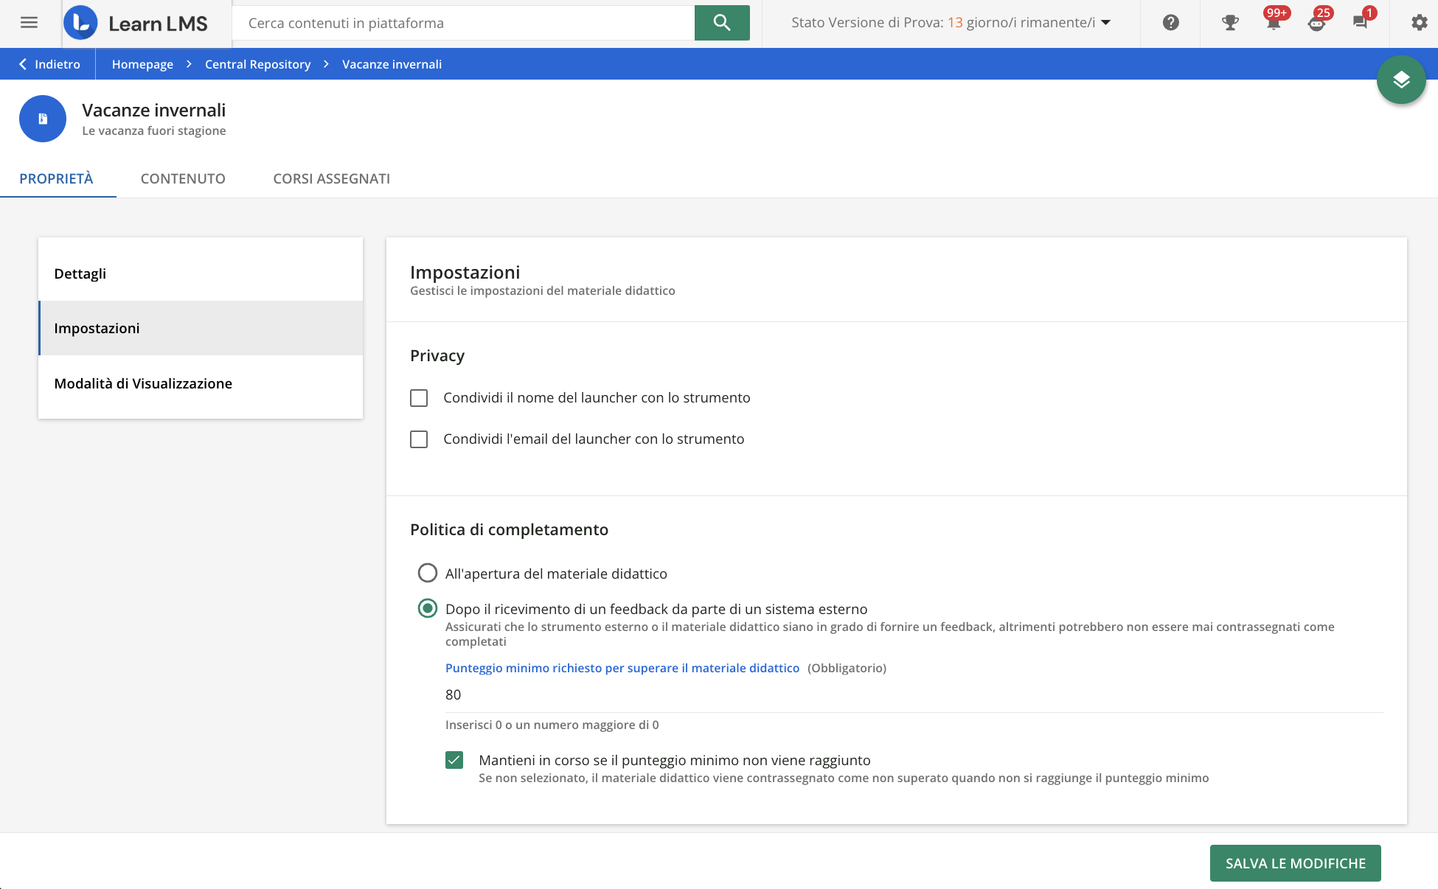Click the green layers floating button
The image size is (1438, 889).
pos(1401,80)
